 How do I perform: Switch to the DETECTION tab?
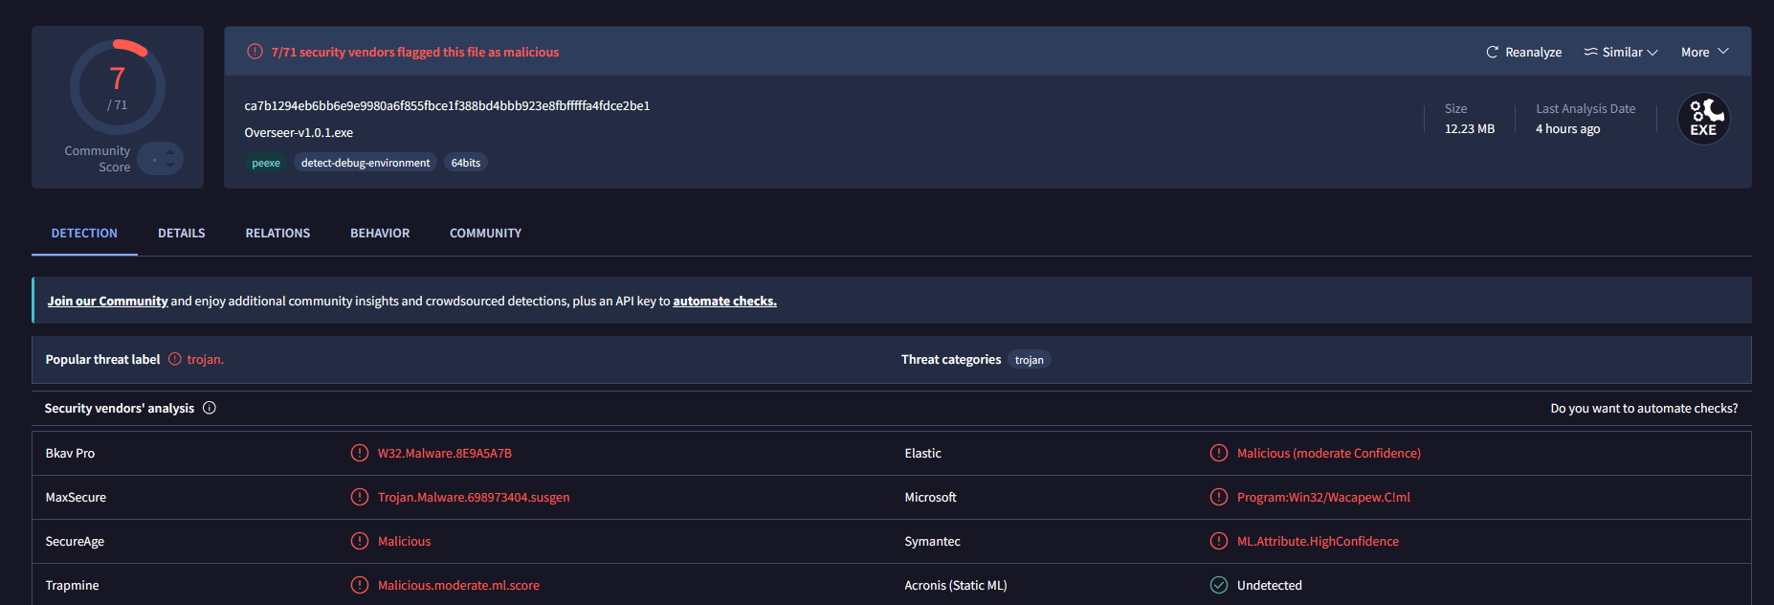(x=84, y=233)
